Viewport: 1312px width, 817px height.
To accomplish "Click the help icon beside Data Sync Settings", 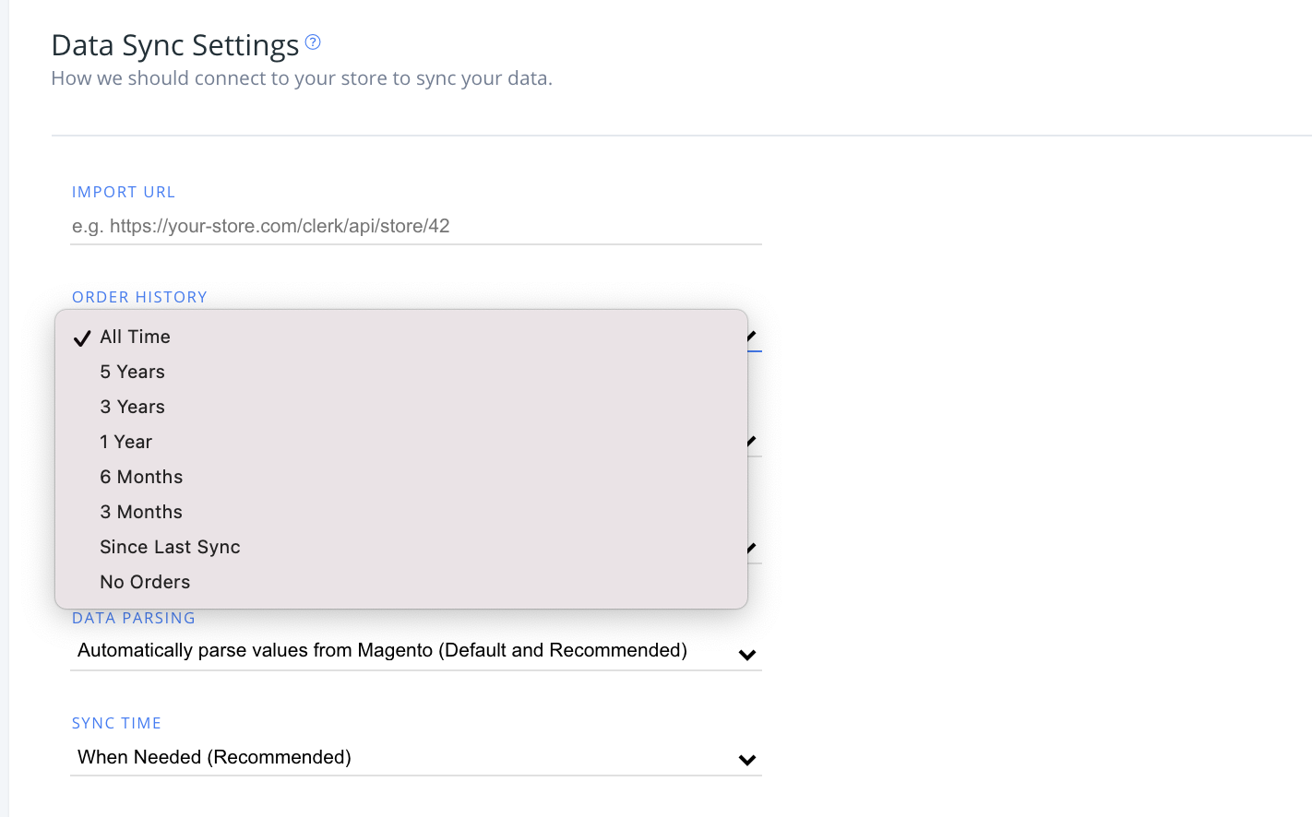I will pyautogui.click(x=313, y=41).
